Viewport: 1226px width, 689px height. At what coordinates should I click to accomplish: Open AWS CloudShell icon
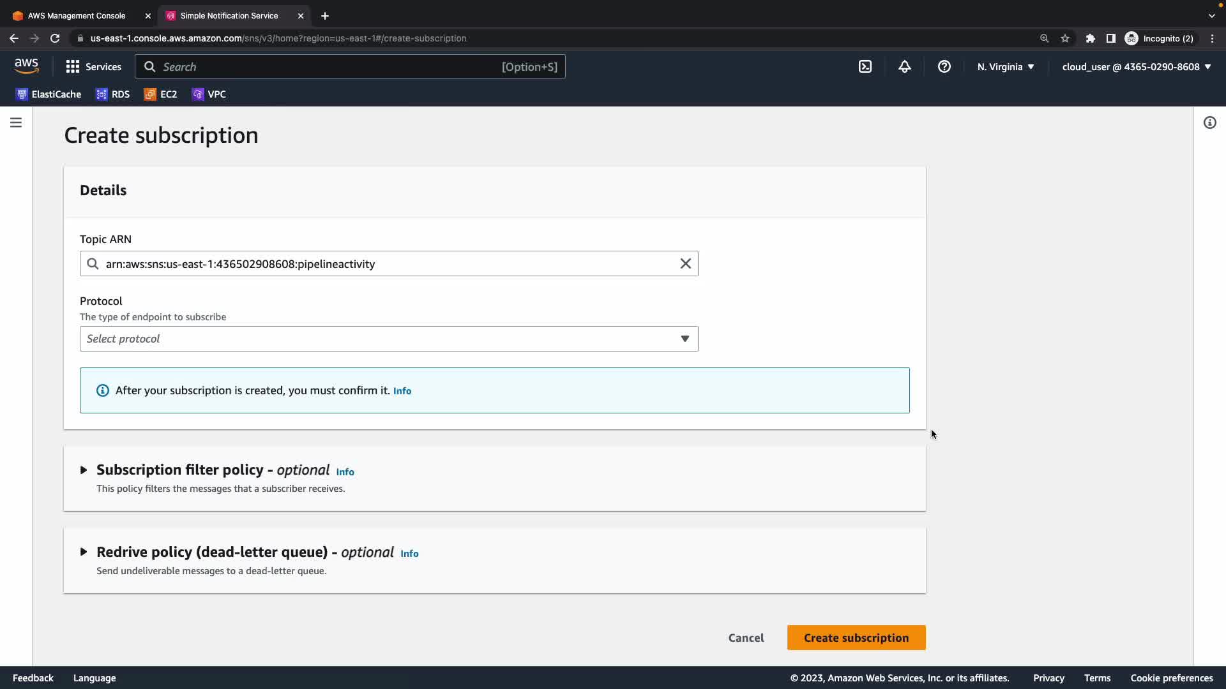[x=865, y=66]
